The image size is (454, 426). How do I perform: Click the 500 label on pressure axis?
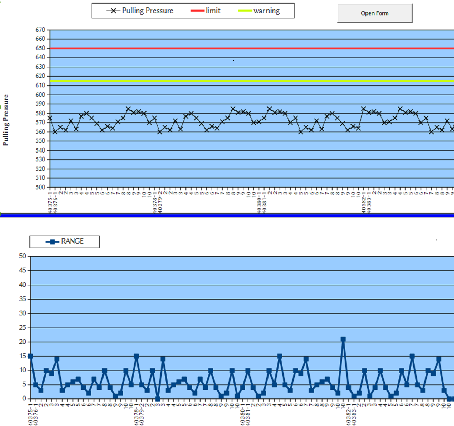tap(40, 187)
